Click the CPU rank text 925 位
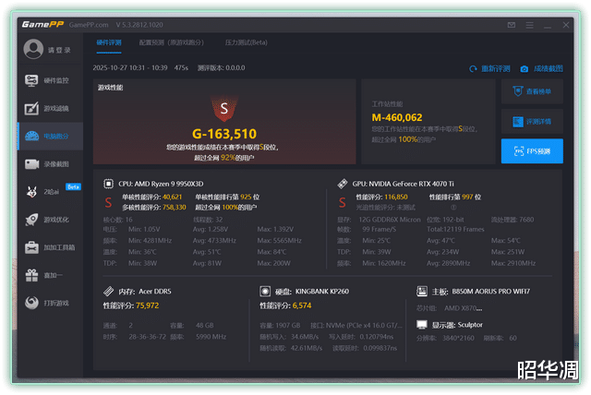Viewport: 591px width, 395px height. tap(250, 197)
